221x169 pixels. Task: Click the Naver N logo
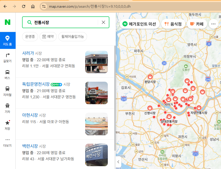8,22
